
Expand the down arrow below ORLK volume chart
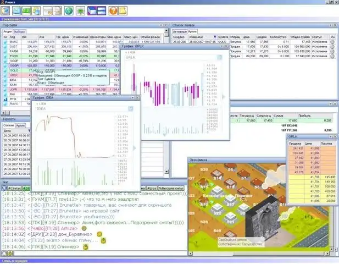pos(165,135)
